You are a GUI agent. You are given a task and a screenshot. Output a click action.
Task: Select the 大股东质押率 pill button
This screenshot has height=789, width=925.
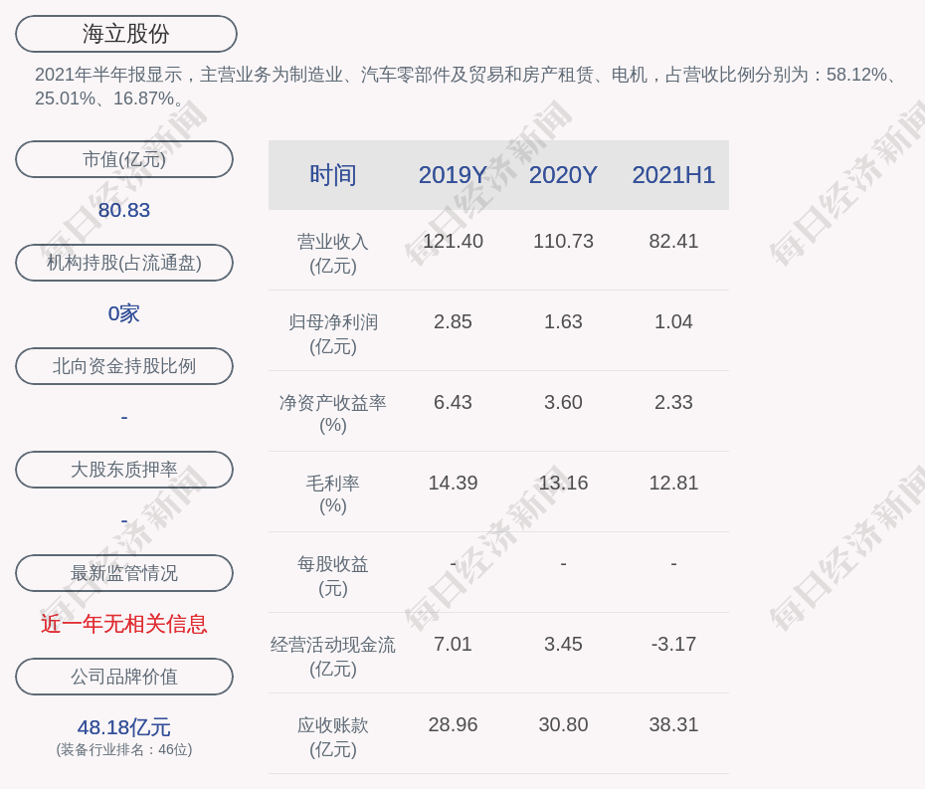pyautogui.click(x=124, y=470)
